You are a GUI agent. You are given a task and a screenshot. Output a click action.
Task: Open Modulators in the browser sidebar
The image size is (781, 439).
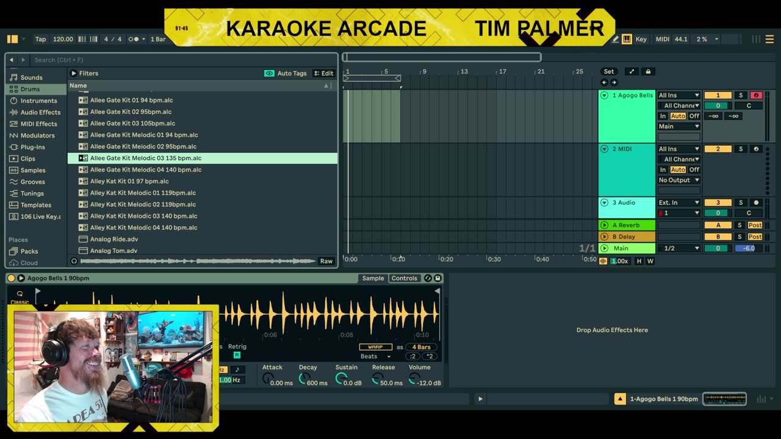click(37, 135)
